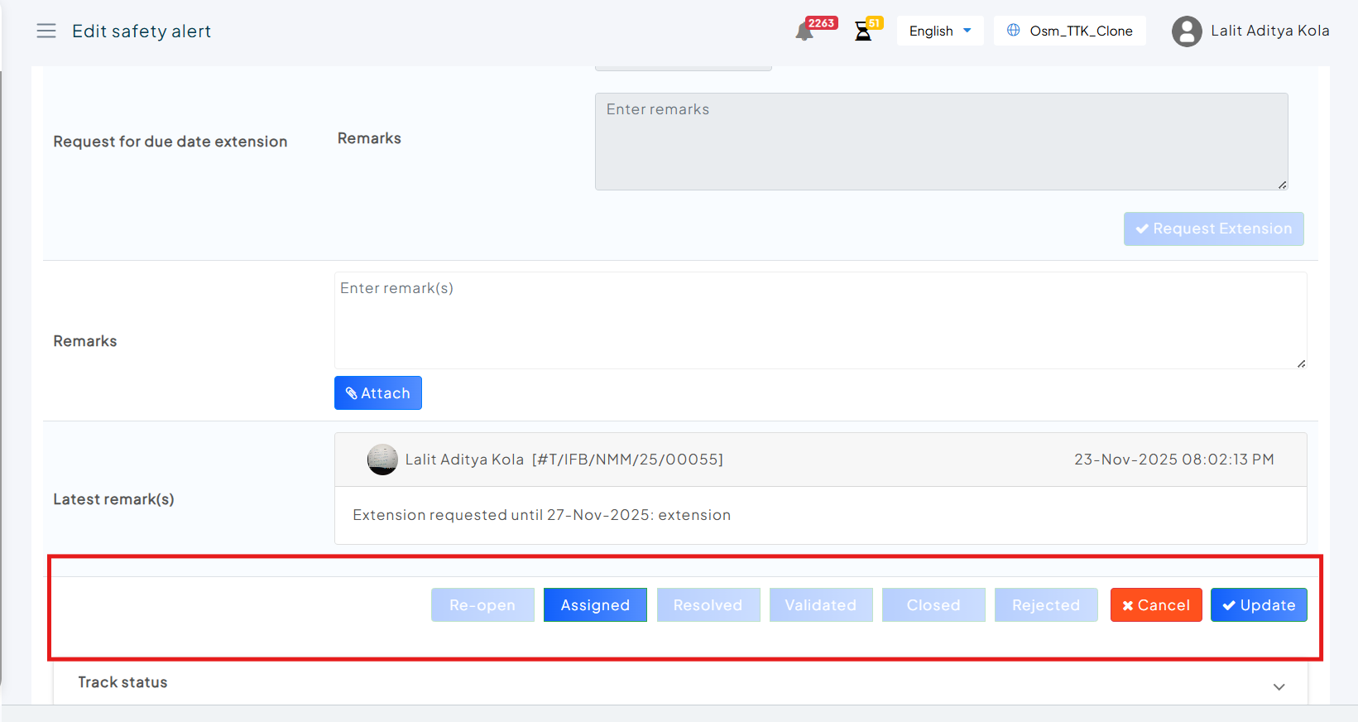Open the hamburger navigation menu
Screen dimensions: 1358x722
[46, 31]
